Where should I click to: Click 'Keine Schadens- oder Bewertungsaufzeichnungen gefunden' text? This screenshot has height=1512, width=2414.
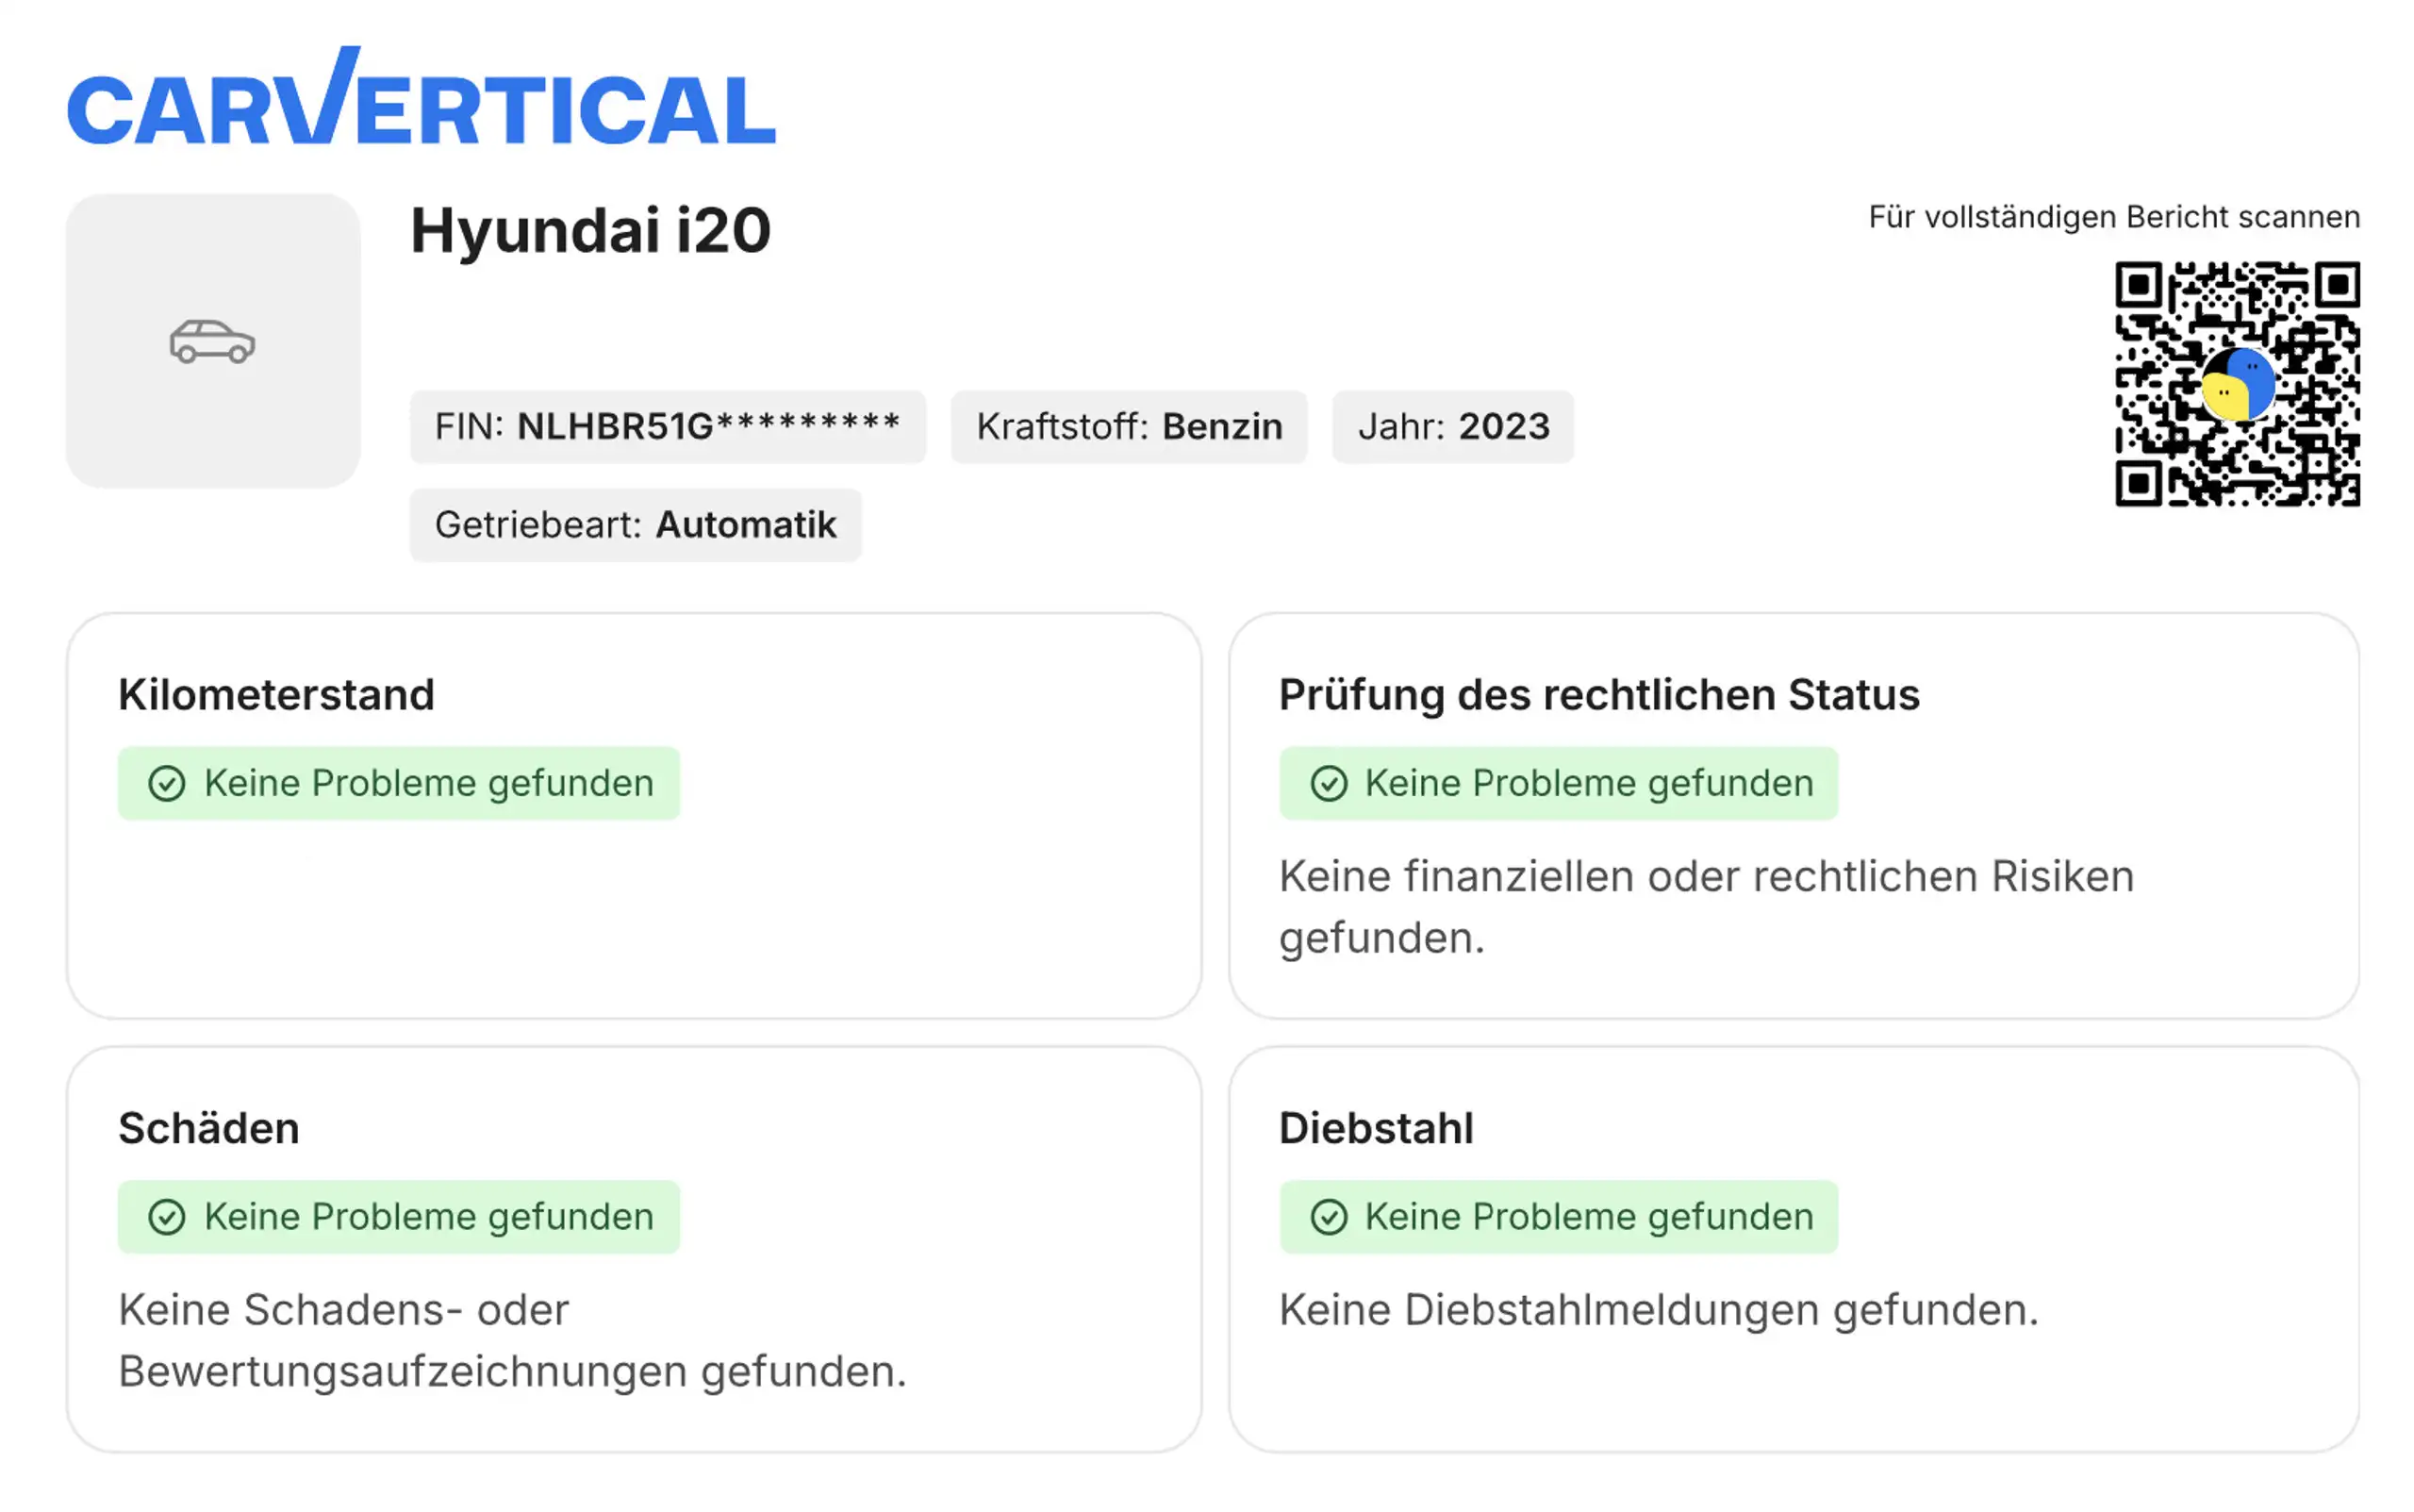click(x=512, y=1340)
